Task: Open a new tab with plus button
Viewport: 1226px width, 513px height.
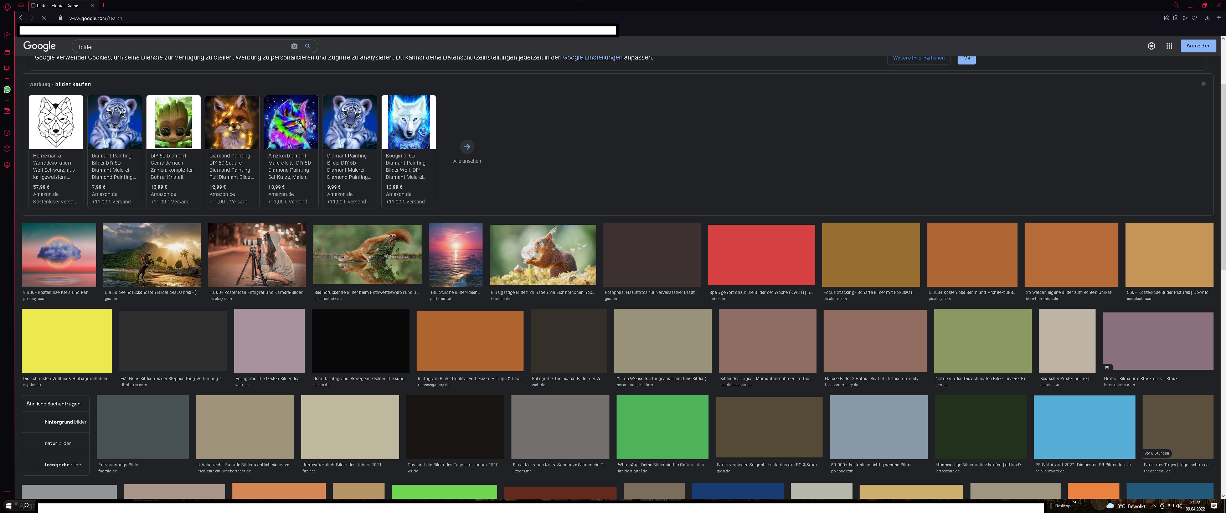Action: point(103,5)
